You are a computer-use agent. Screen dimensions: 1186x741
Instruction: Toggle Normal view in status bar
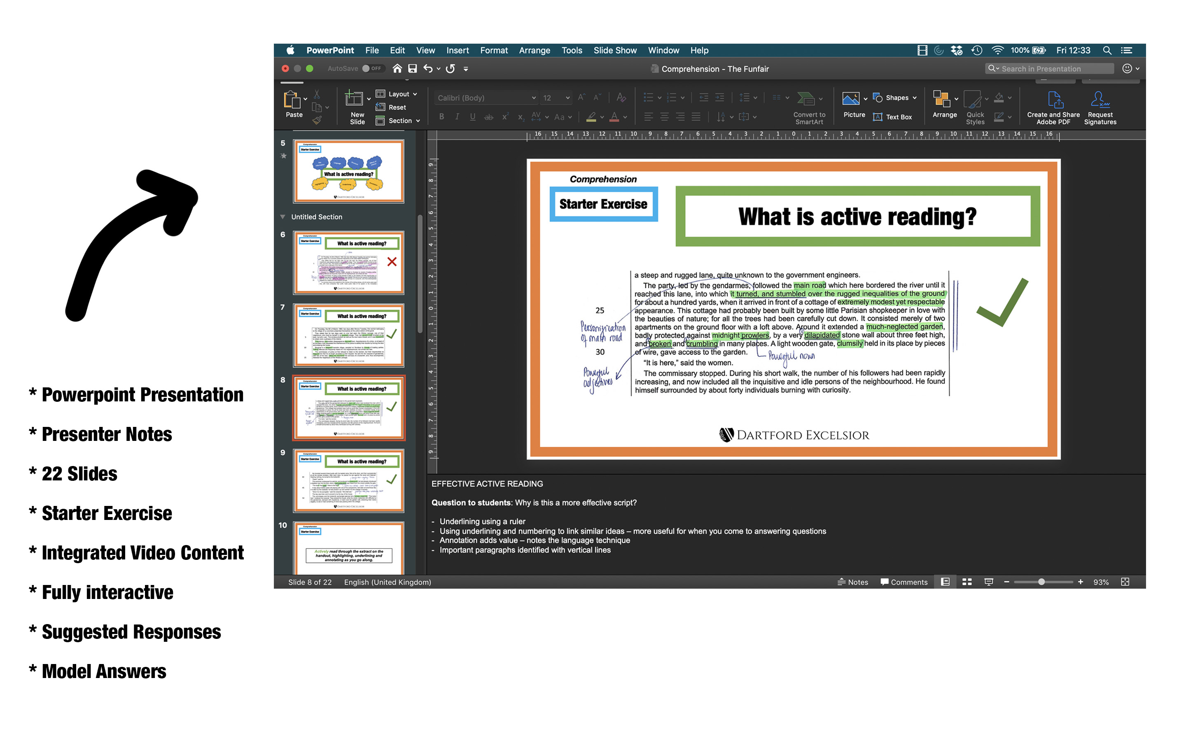tap(946, 582)
